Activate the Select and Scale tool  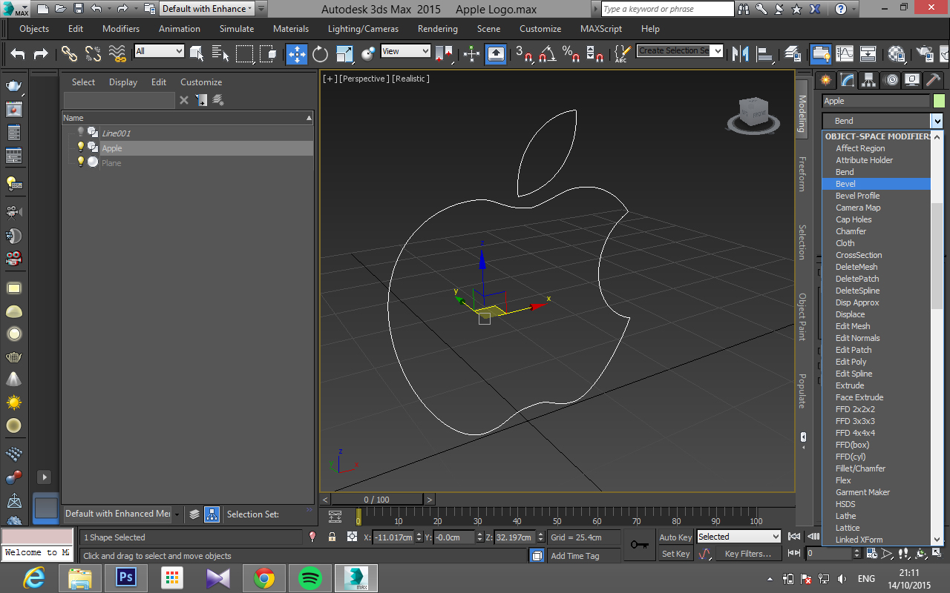pos(344,53)
